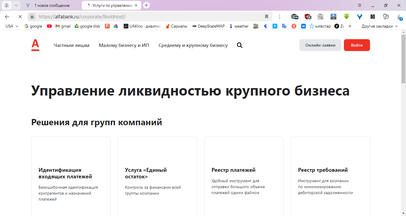The image size is (406, 216).
Task: Stop loading the page
Action: point(20,17)
